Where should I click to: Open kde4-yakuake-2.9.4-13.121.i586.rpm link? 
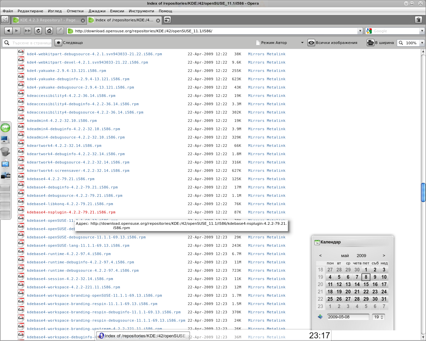(x=67, y=71)
